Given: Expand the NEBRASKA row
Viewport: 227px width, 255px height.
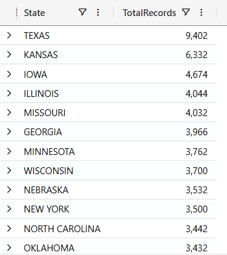Looking at the screenshot, I should tap(9, 190).
